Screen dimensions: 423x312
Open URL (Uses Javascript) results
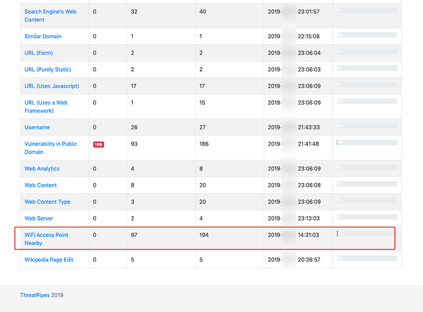(52, 86)
